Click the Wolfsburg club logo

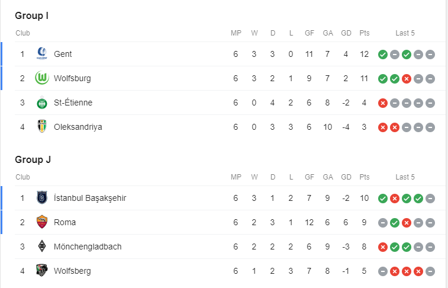pos(41,78)
